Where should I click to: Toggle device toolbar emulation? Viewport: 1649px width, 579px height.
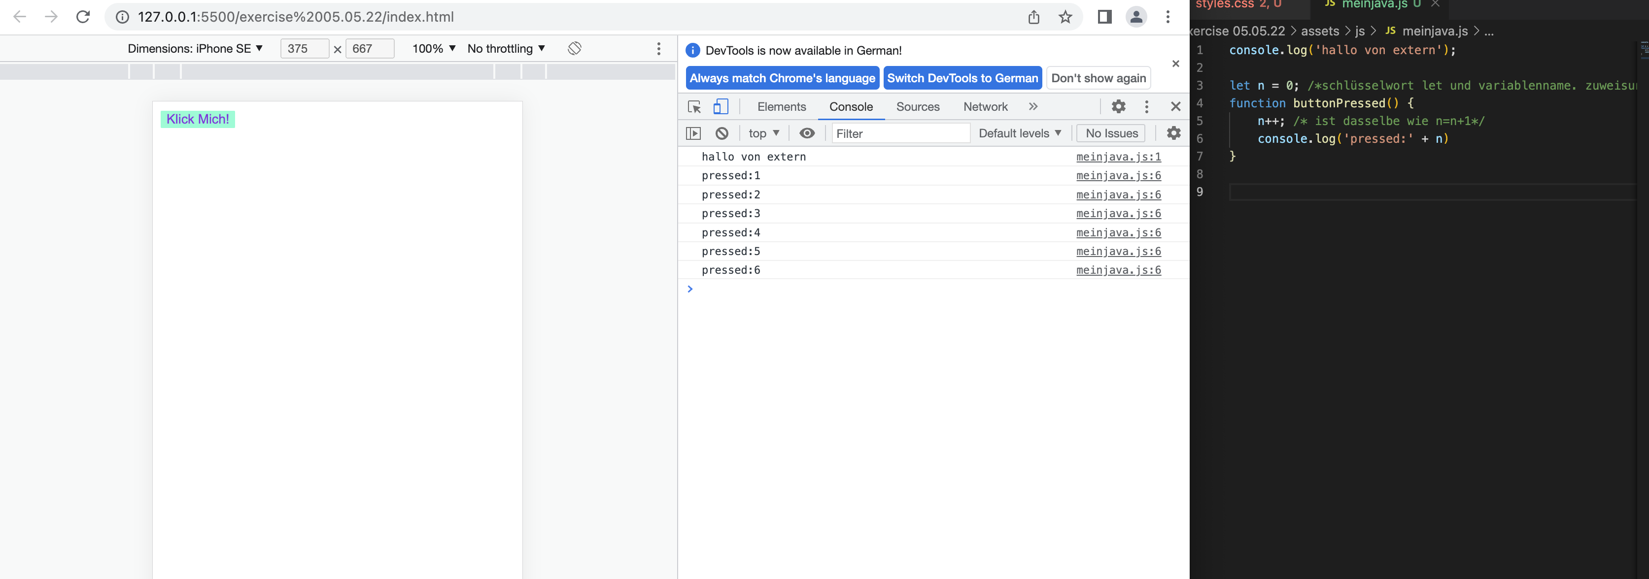721,107
